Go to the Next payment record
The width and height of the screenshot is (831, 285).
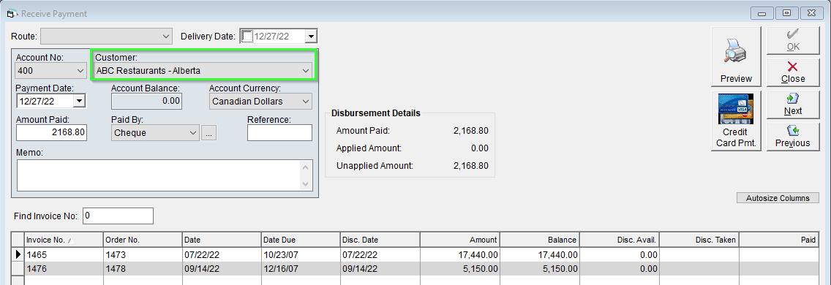[x=793, y=104]
